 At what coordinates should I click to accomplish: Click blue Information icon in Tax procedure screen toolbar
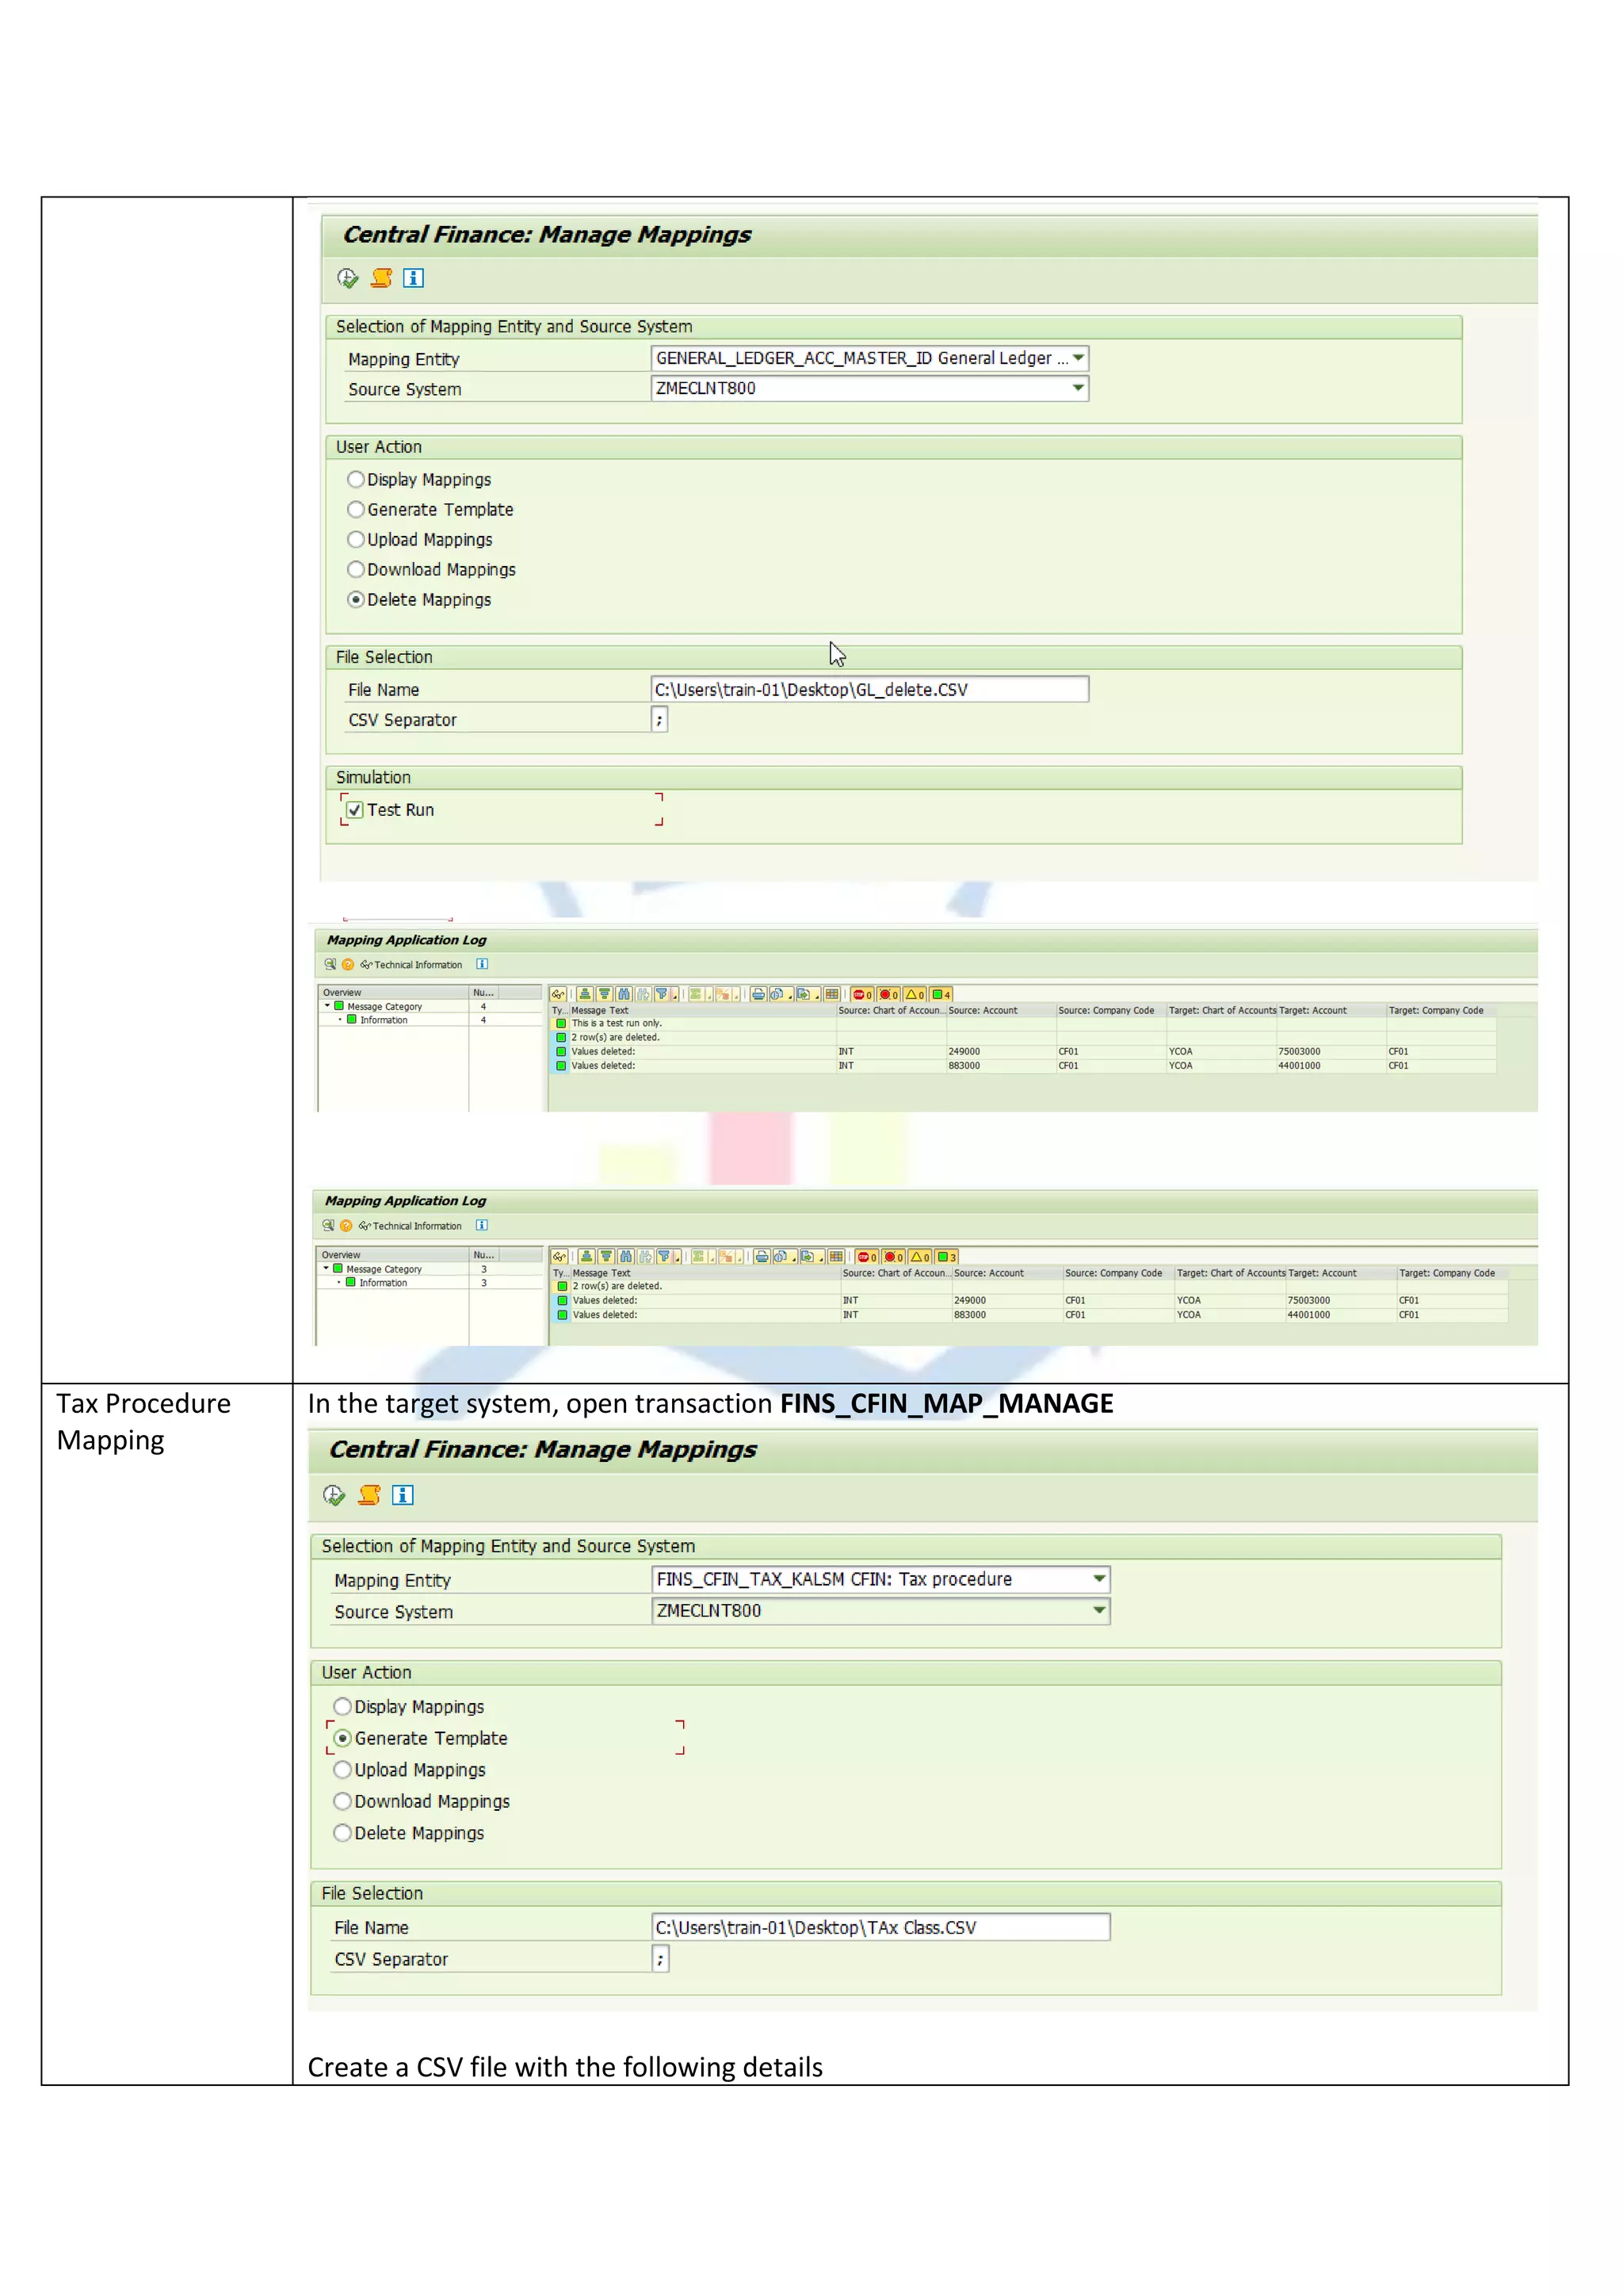tap(403, 1495)
